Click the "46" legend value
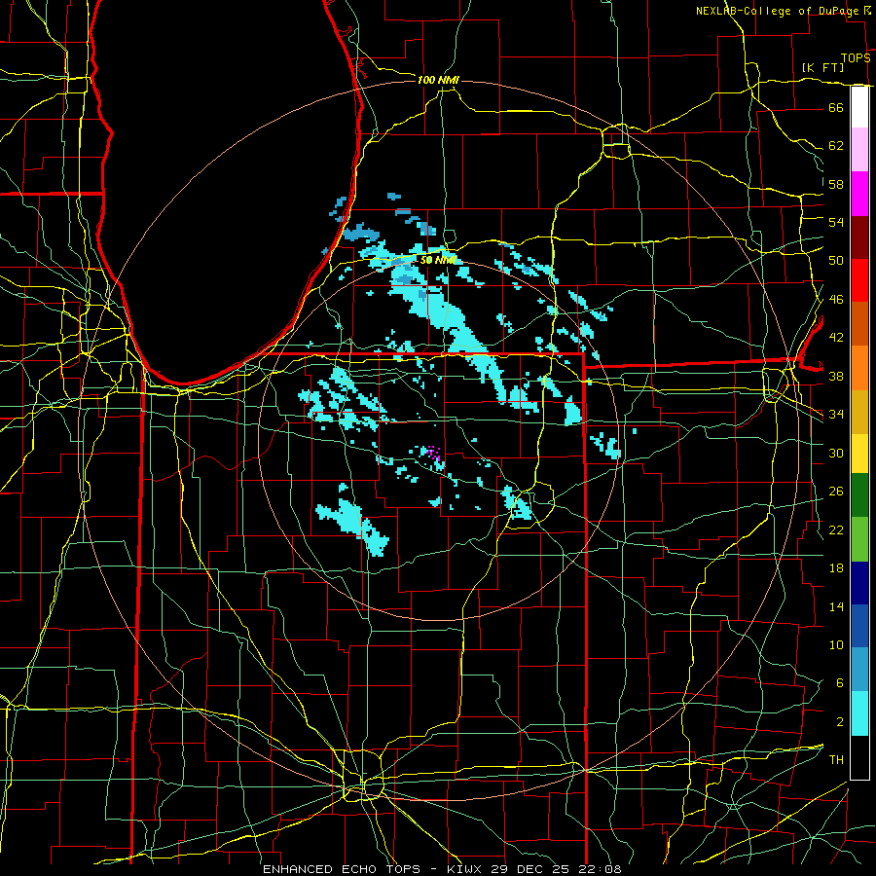The height and width of the screenshot is (876, 876). [x=836, y=299]
